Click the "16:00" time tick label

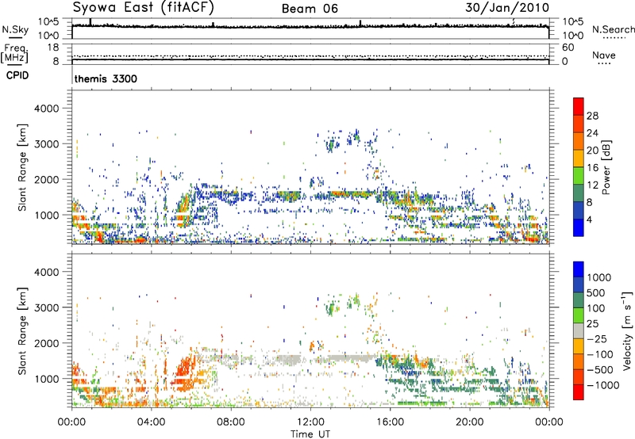(390, 422)
